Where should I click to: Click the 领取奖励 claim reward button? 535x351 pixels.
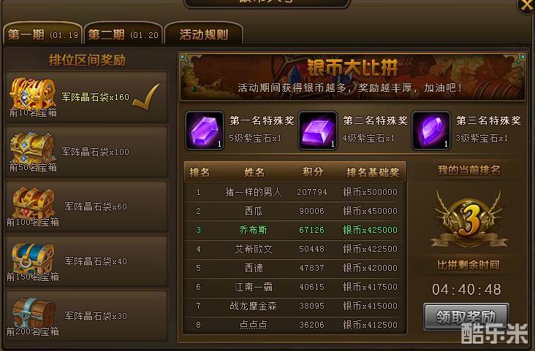pos(466,317)
